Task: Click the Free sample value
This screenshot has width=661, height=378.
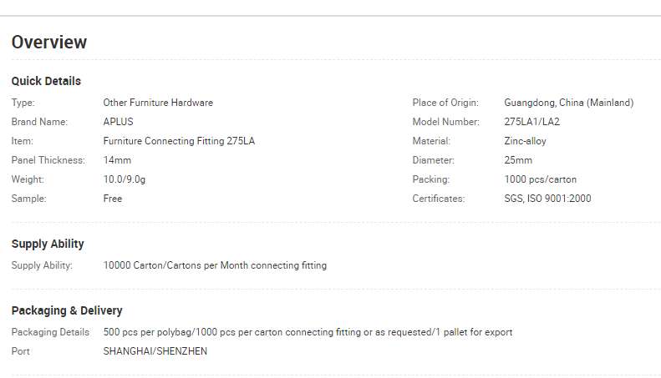Action: coord(113,199)
